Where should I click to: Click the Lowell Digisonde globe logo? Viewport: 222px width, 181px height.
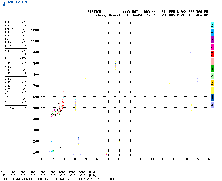[4, 4]
